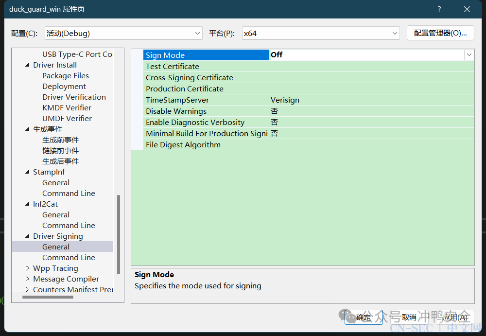Screen dimensions: 486x336
Task: Select UMDF Verifier in the tree
Action: tap(67, 119)
